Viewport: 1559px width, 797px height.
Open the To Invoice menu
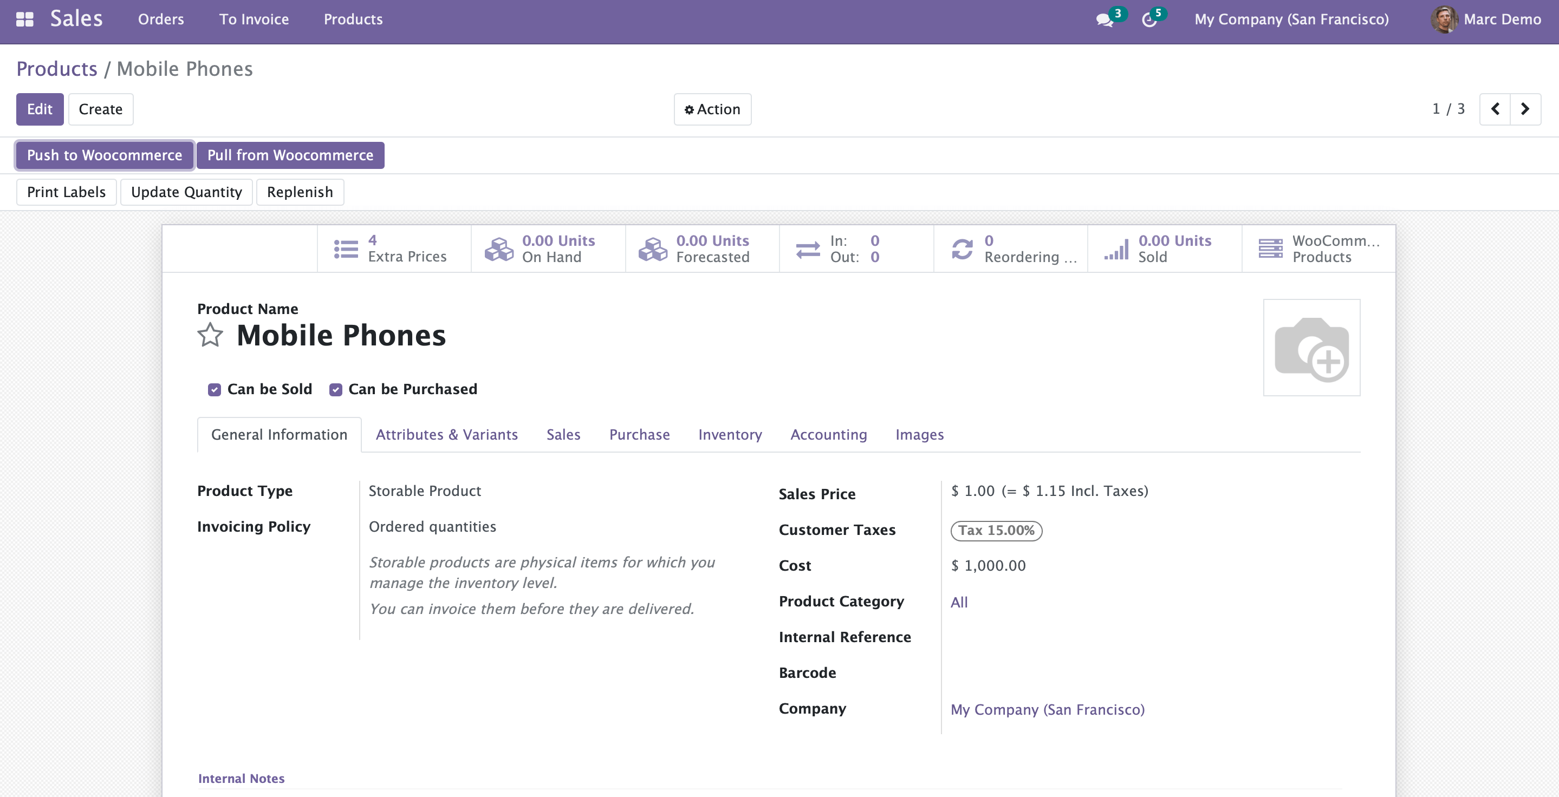click(x=254, y=19)
